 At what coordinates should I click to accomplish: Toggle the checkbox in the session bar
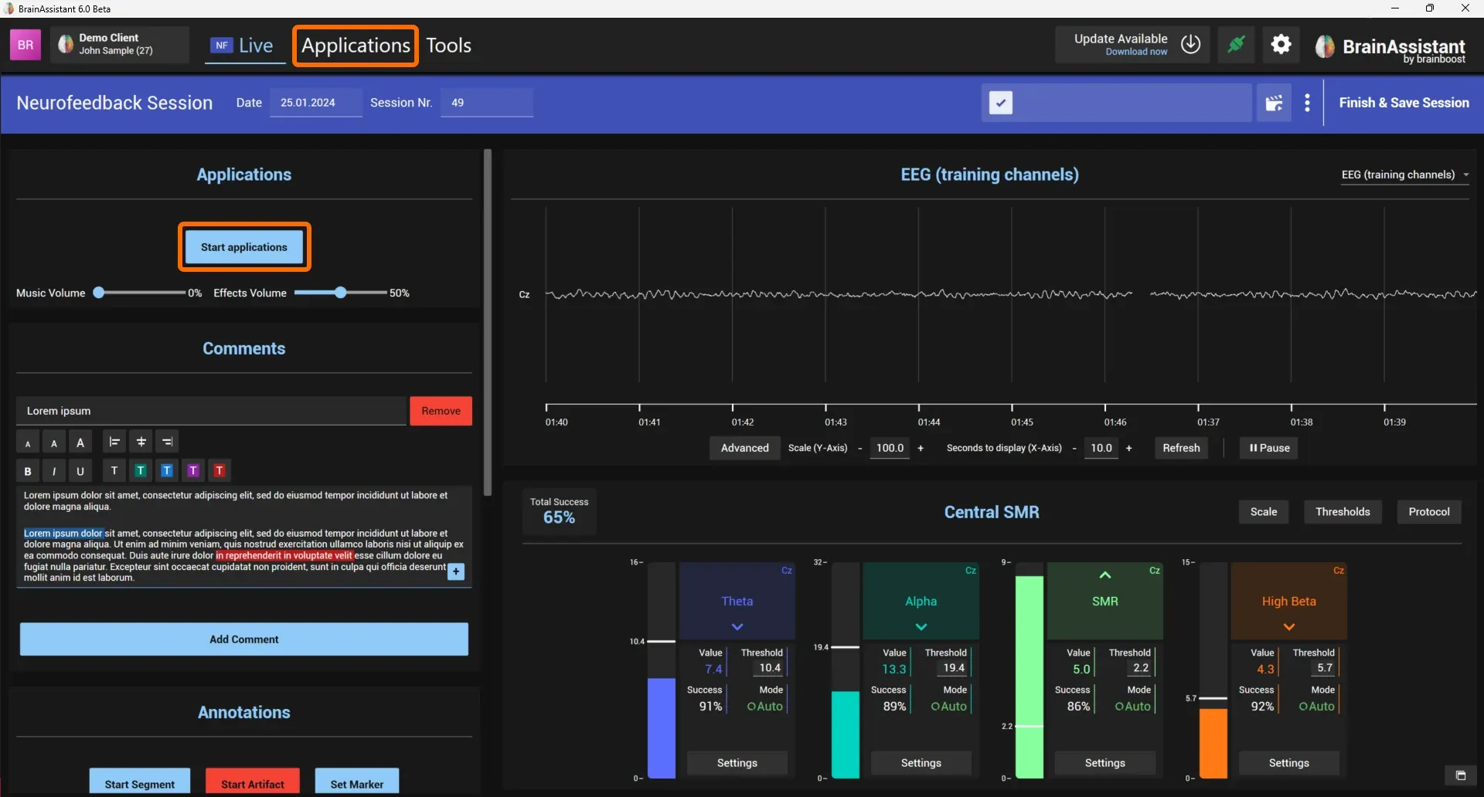[x=1000, y=103]
